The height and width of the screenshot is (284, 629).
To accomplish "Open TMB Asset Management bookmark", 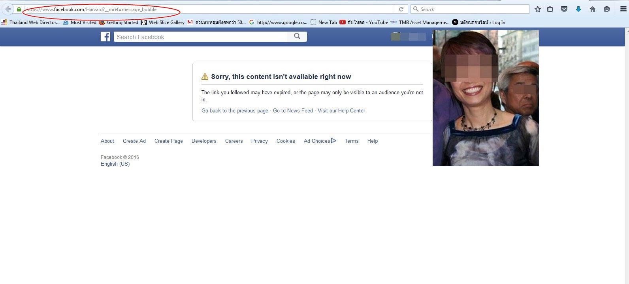I will [420, 22].
